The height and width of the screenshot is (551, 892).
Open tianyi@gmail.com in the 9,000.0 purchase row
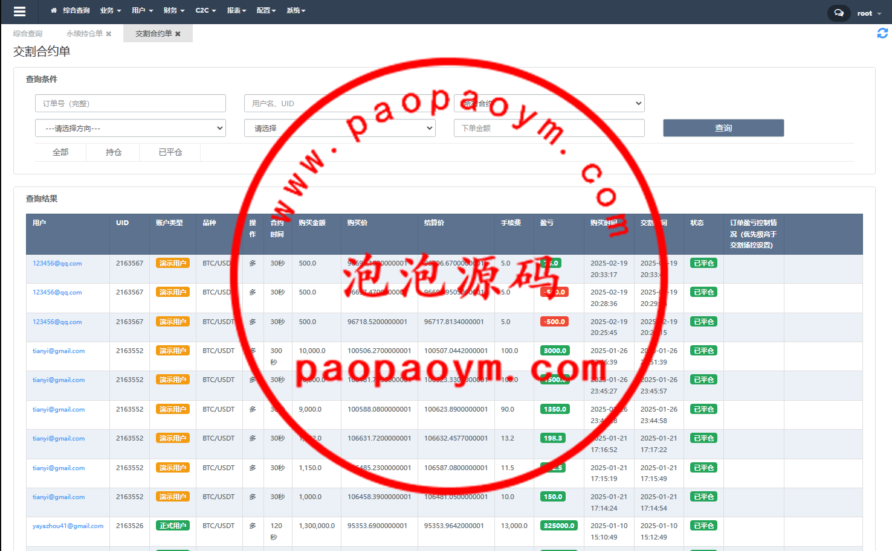(x=59, y=409)
